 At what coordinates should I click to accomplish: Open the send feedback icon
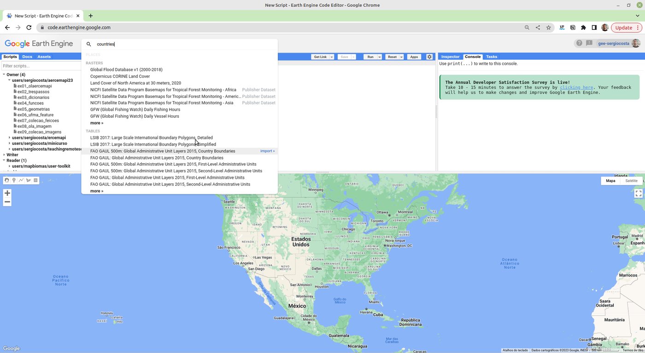pyautogui.click(x=589, y=43)
